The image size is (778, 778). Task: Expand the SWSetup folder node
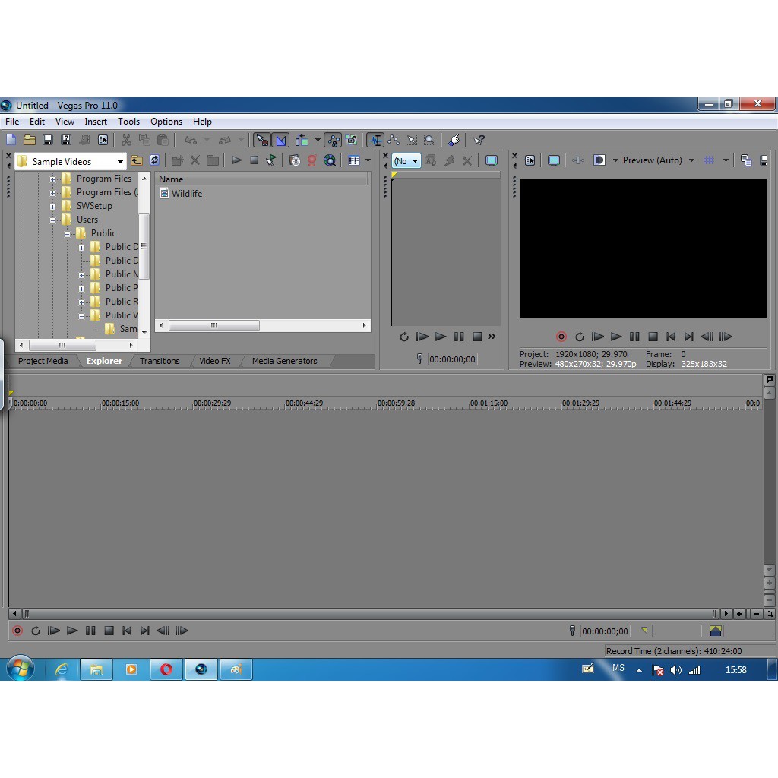52,207
